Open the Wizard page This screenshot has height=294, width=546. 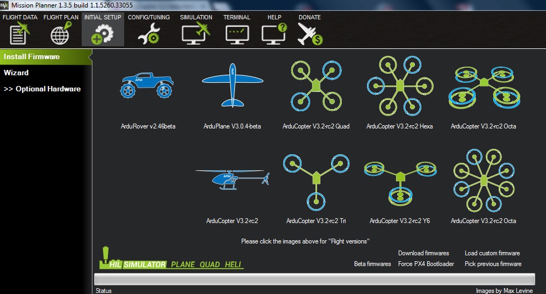(16, 73)
